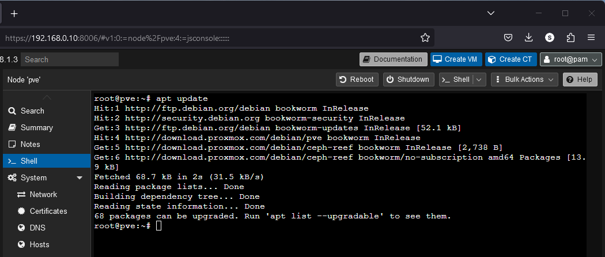
Task: Open a new browser tab with plus icon
Action: (x=14, y=13)
